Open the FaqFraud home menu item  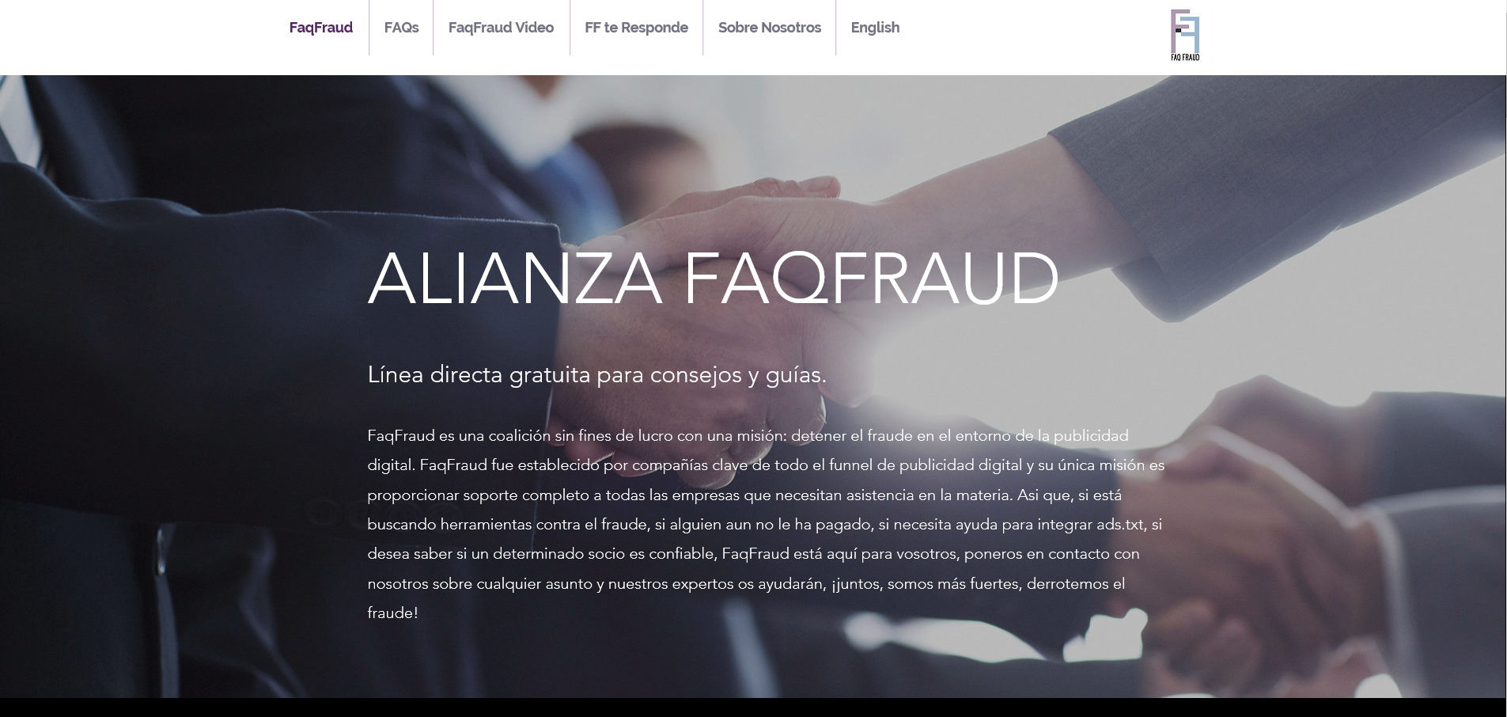tap(320, 28)
